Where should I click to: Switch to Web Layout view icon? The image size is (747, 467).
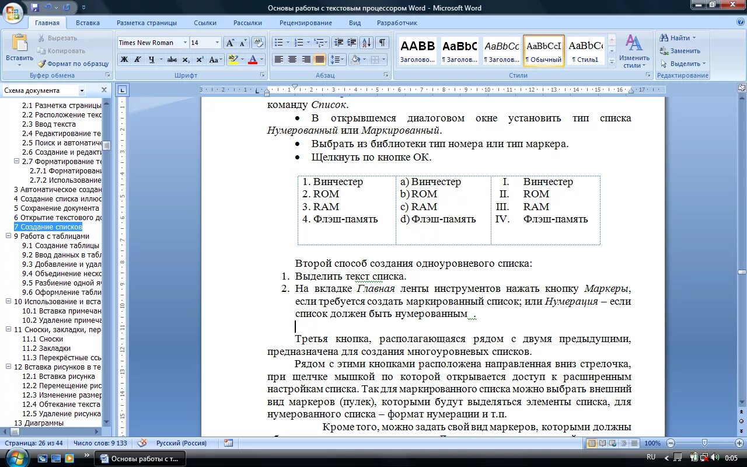612,443
